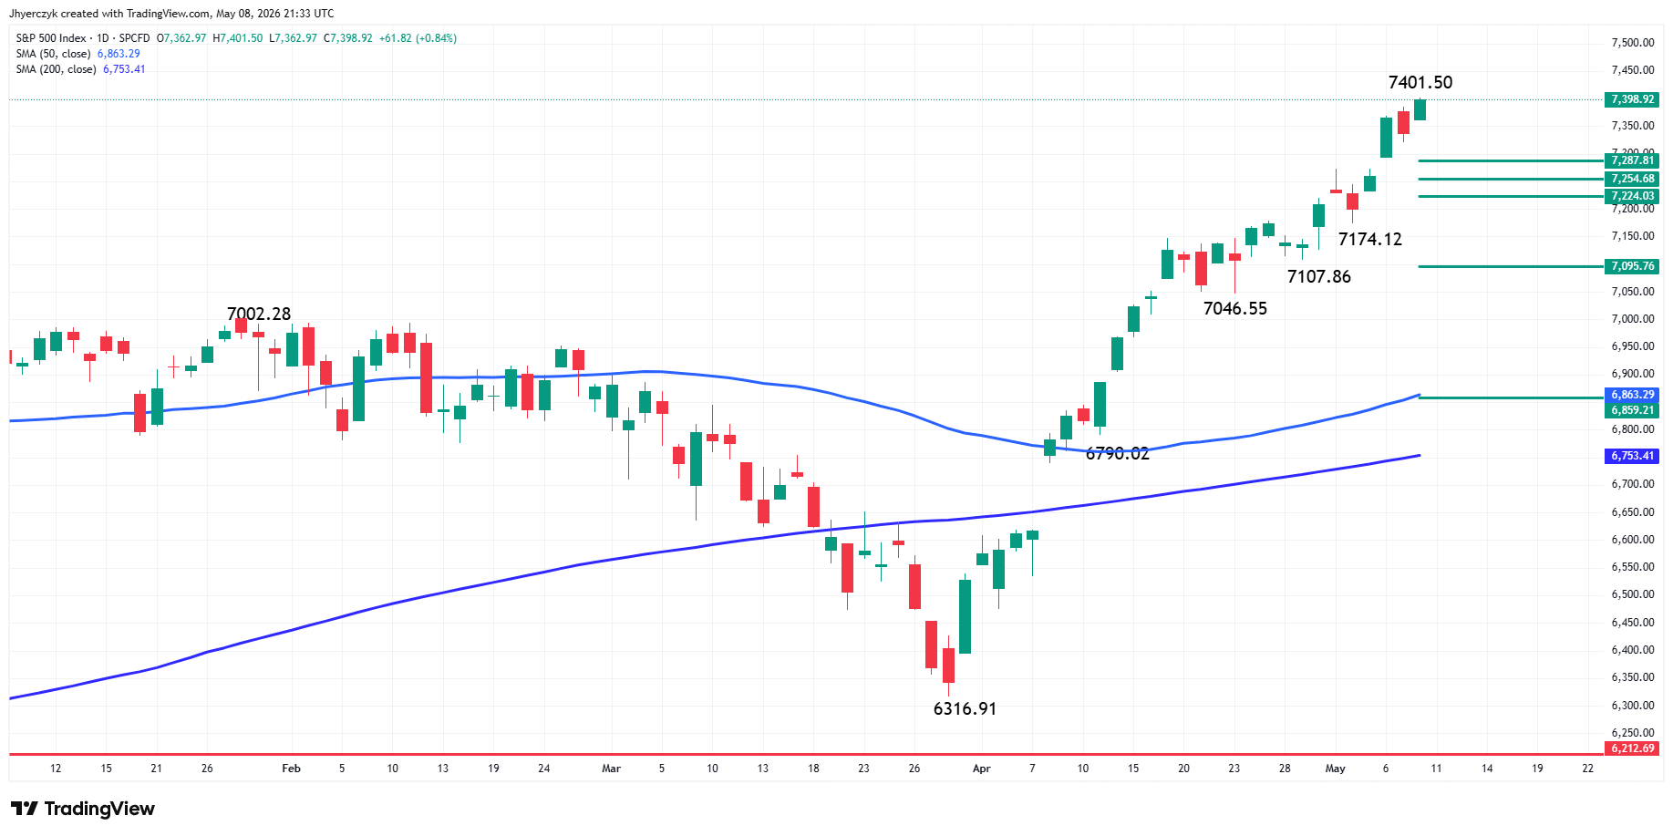
Task: Click the red 6,212.69 price tag
Action: click(x=1632, y=748)
